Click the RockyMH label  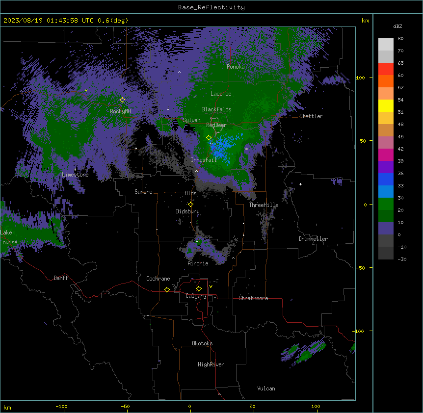120,111
